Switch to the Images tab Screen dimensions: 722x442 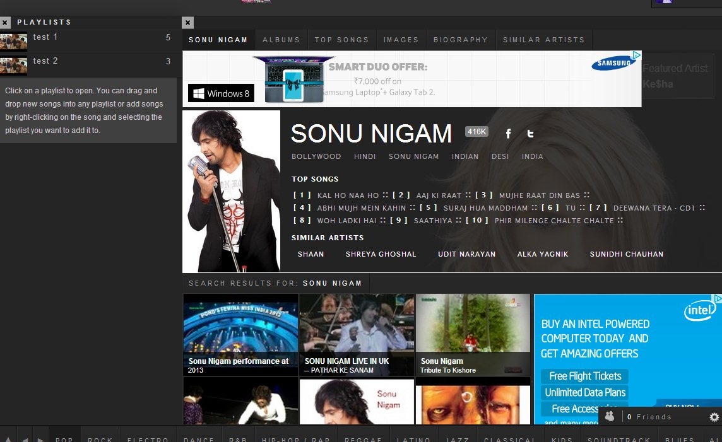point(401,40)
